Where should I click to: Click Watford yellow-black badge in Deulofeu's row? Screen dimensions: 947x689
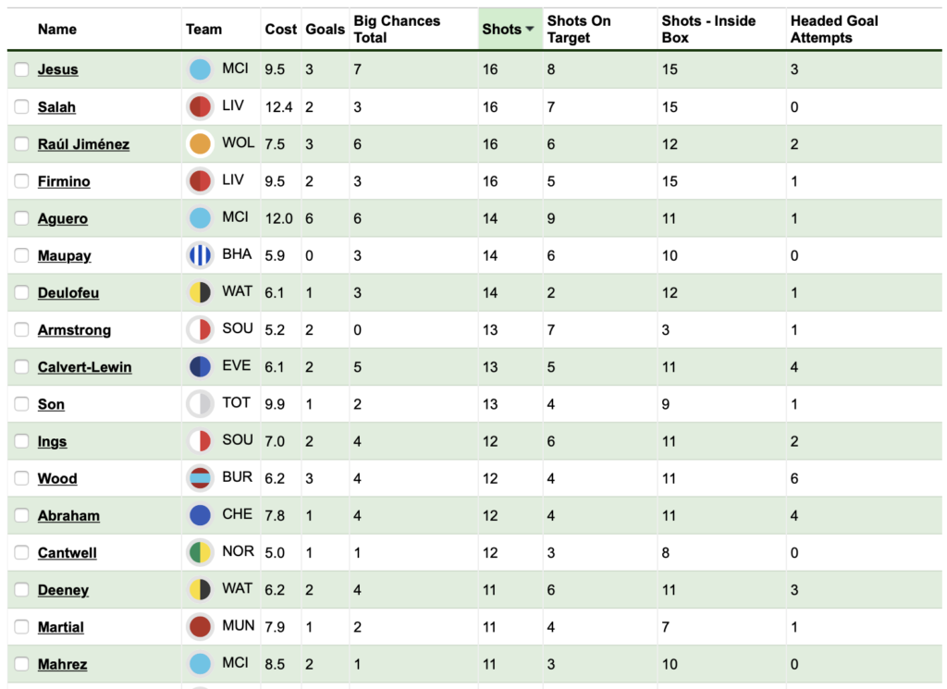[200, 292]
